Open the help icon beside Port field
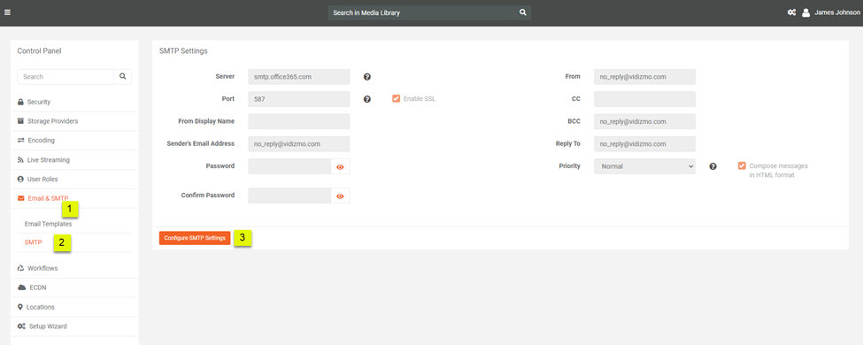863x345 pixels. click(x=367, y=99)
